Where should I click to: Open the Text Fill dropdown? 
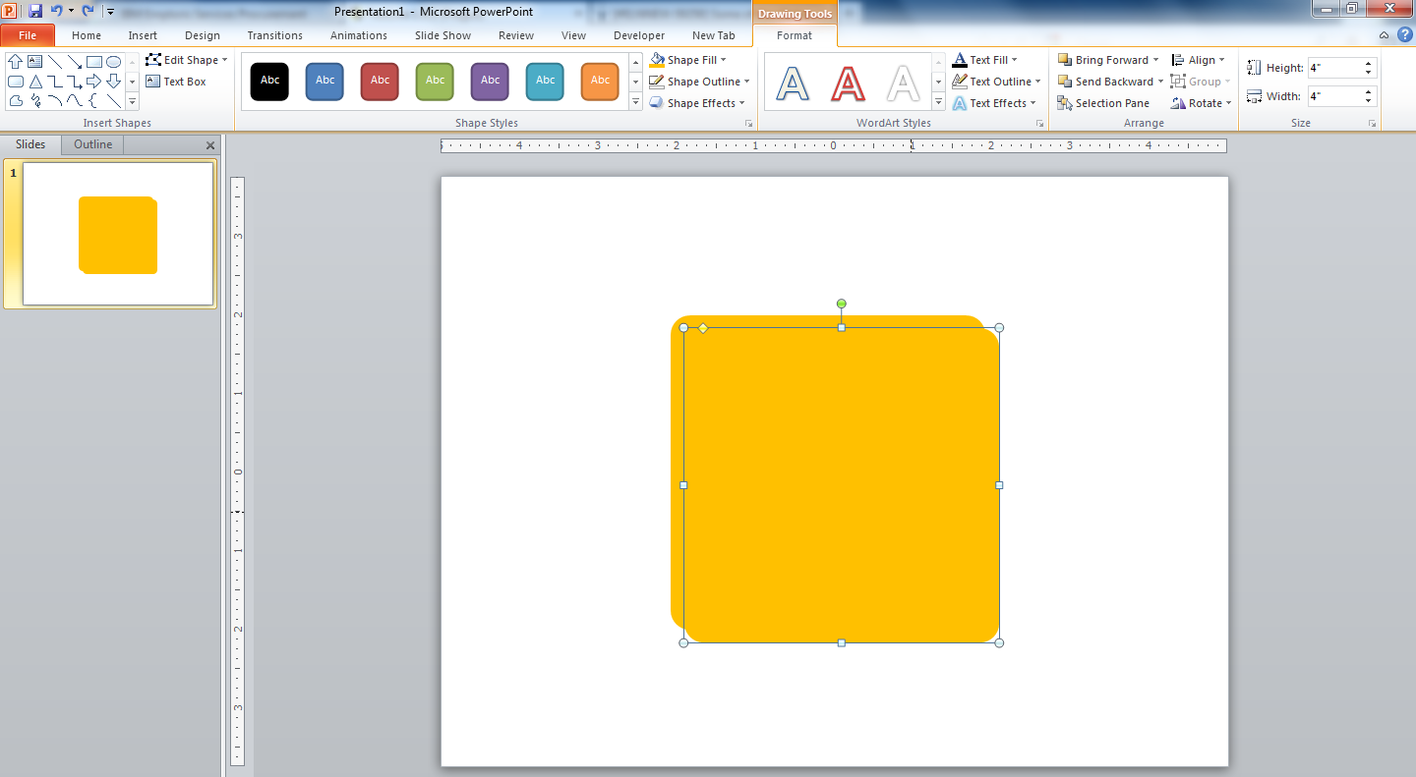985,60
